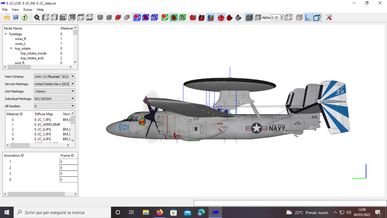Click the blue floppy disk save icon
Viewport: 387px width, 218px height.
pos(16,17)
